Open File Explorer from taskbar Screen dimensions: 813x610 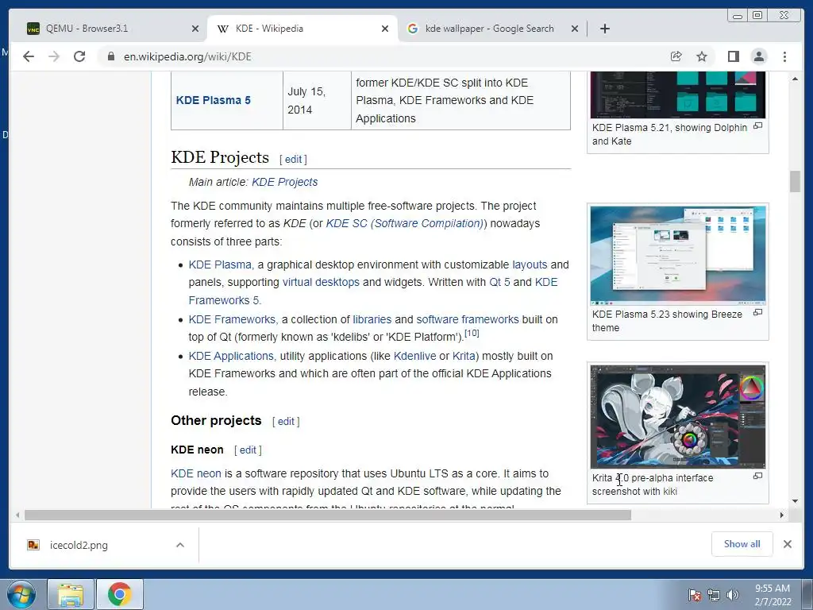(71, 594)
